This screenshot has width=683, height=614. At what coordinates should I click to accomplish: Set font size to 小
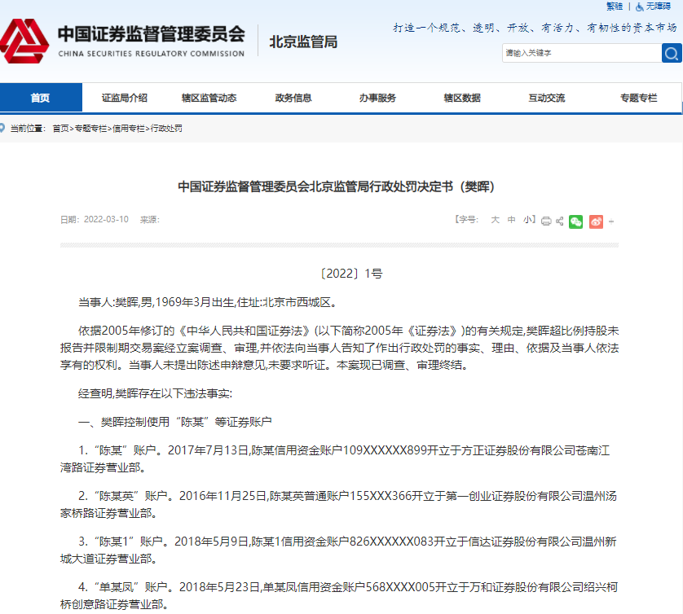[x=527, y=220]
